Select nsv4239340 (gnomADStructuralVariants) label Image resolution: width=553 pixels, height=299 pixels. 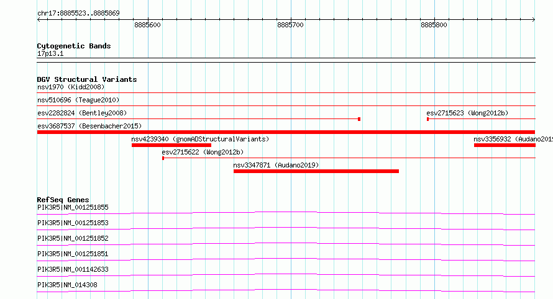click(x=200, y=139)
